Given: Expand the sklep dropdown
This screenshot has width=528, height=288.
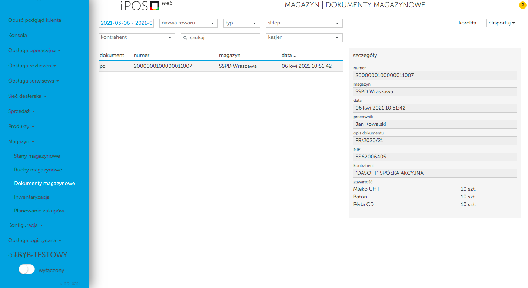Looking at the screenshot, I should [x=304, y=23].
